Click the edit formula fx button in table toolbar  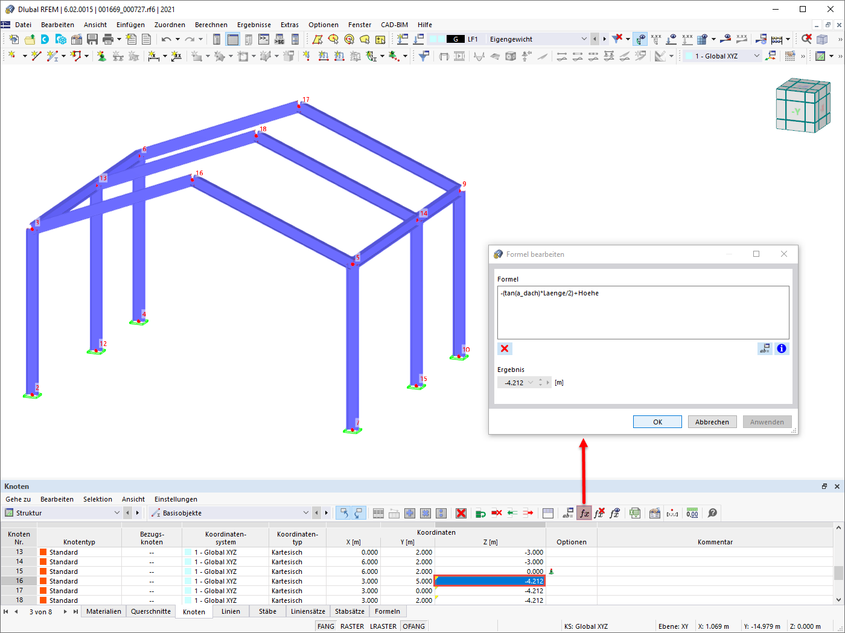584,513
